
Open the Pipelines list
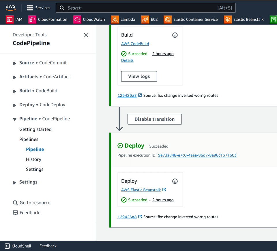coord(29,139)
